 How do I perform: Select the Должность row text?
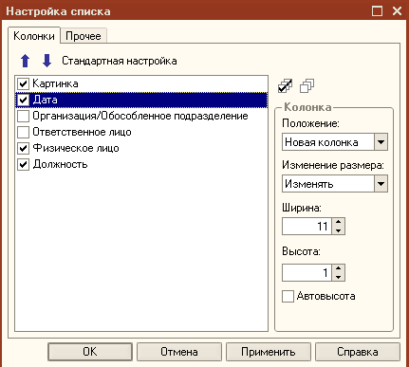[x=60, y=164]
